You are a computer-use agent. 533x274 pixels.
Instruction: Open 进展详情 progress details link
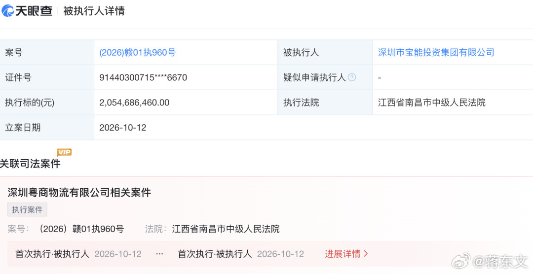point(343,254)
